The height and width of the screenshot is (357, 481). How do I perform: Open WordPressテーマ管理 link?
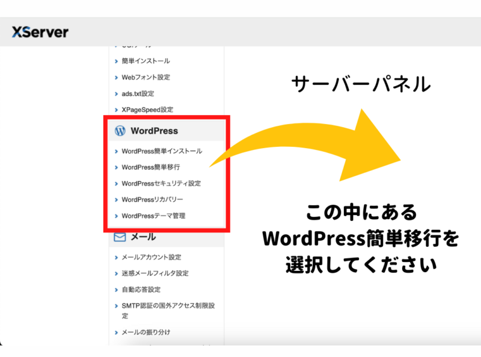pos(153,216)
